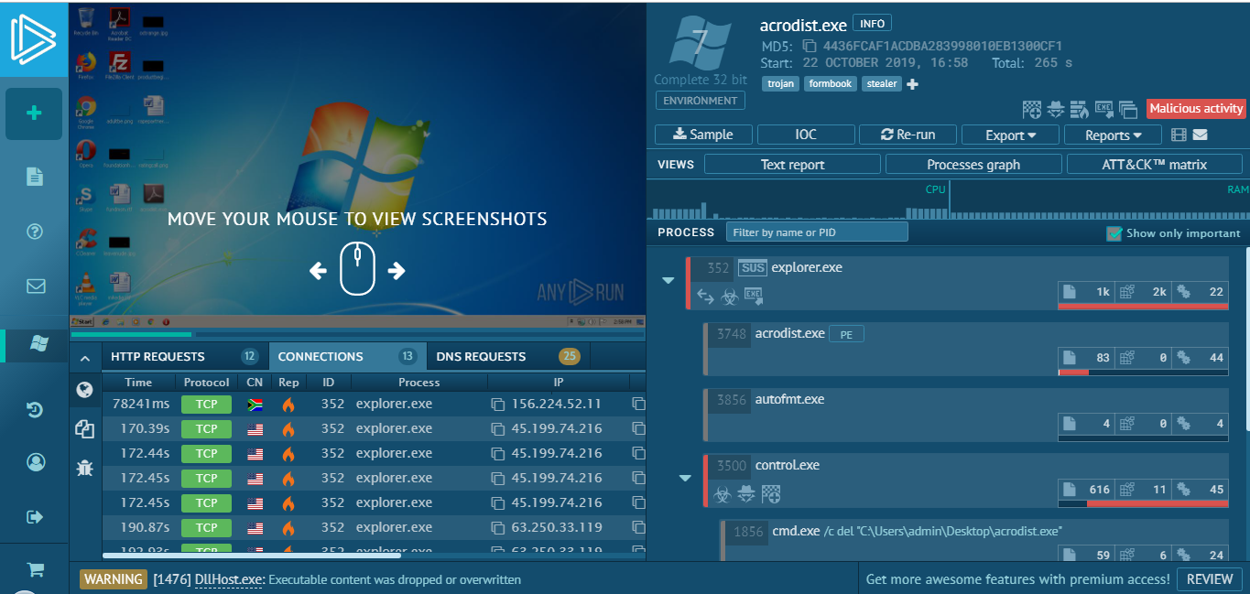Select the cmd.exe process row

(974, 541)
